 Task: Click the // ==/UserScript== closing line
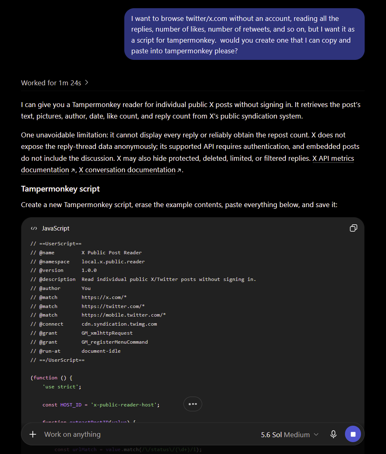point(57,360)
